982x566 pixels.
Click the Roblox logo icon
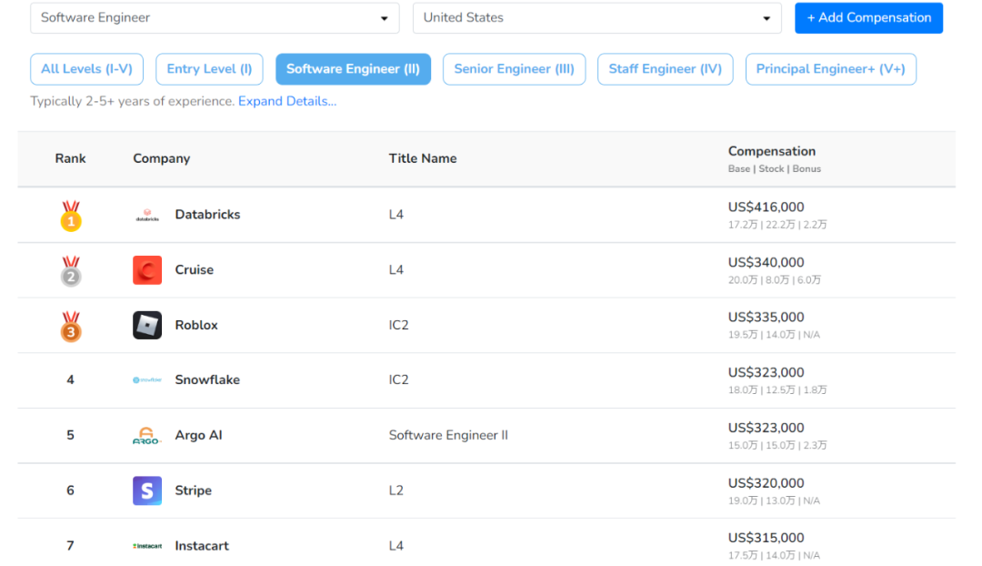(146, 326)
